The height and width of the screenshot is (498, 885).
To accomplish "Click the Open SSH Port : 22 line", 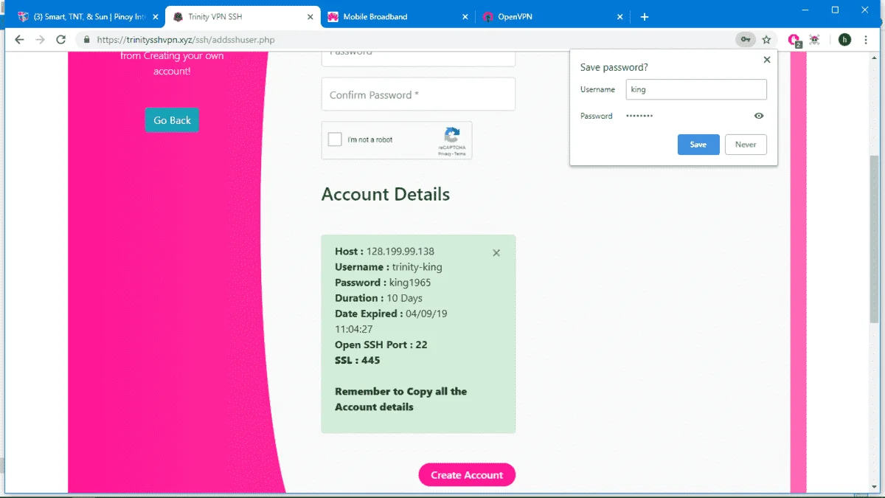I will click(381, 345).
